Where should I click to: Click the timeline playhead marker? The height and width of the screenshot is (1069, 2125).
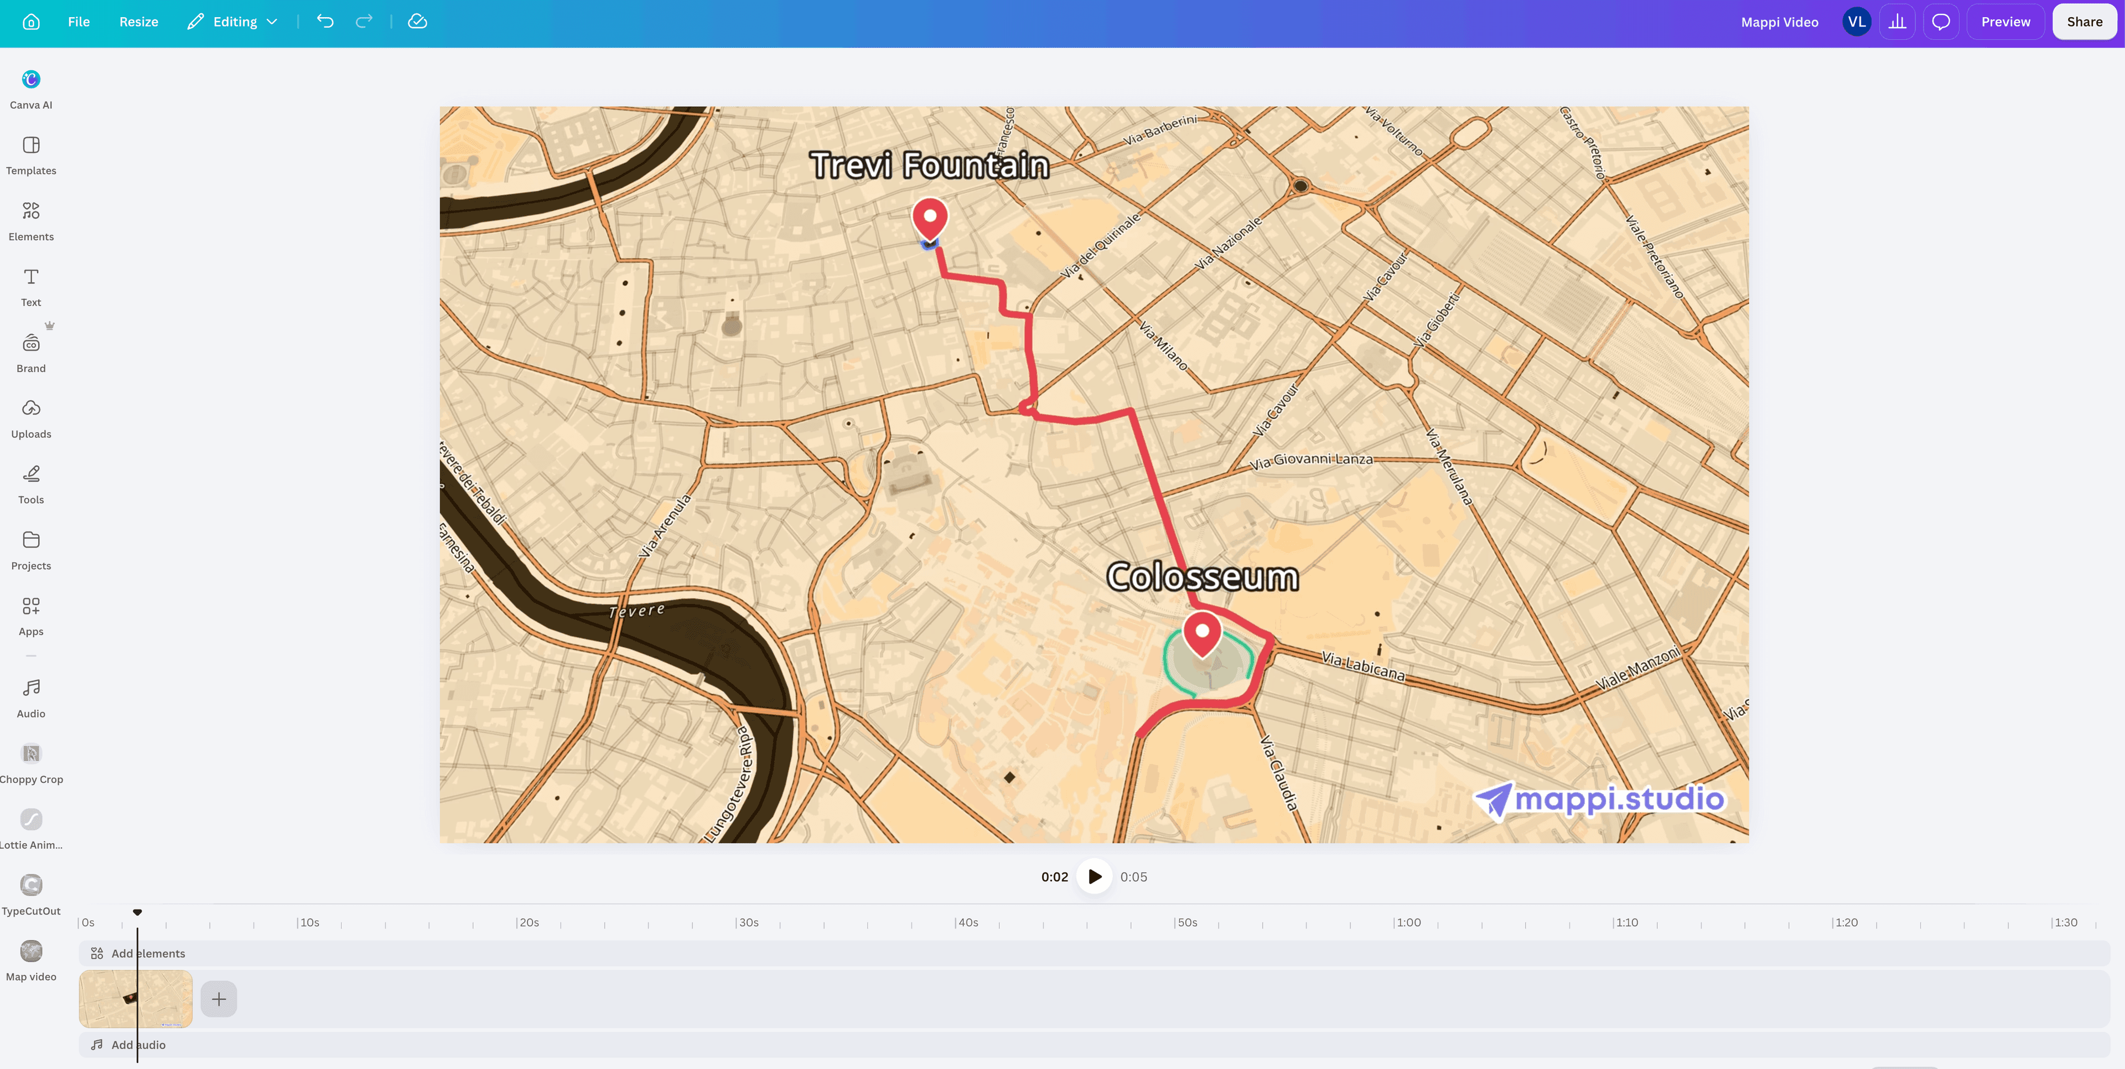[138, 912]
